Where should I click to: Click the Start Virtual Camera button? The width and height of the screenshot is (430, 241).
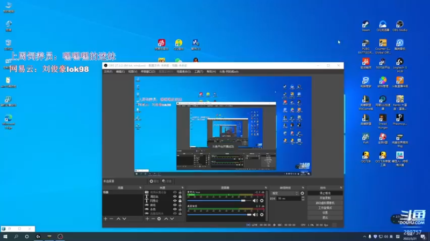pyautogui.click(x=325, y=203)
